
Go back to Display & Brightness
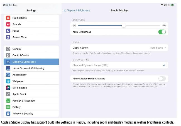[77, 11]
